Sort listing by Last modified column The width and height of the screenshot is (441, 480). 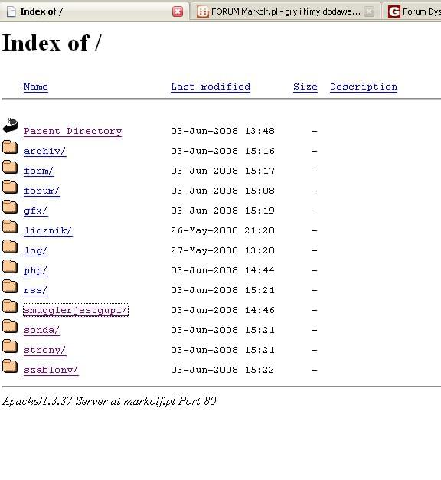coord(211,87)
